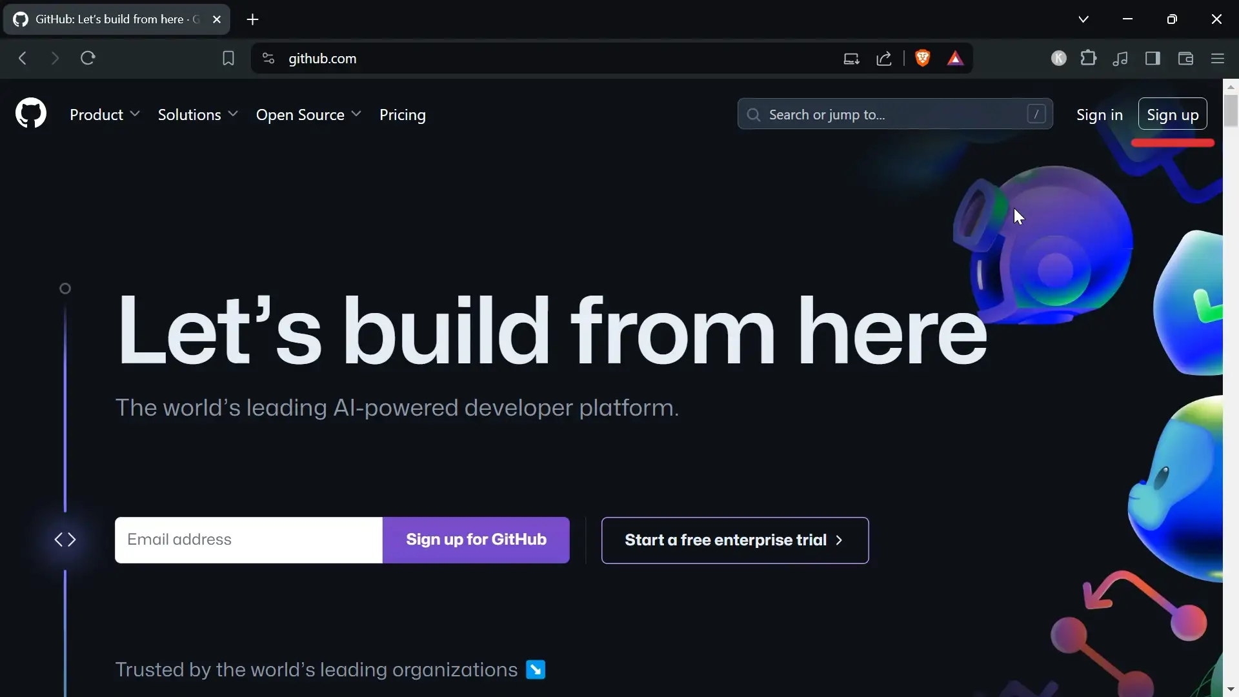Image resolution: width=1239 pixels, height=697 pixels.
Task: Open the browser hamburger menu
Action: [1218, 58]
